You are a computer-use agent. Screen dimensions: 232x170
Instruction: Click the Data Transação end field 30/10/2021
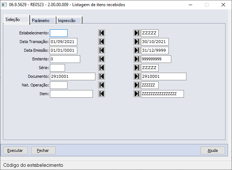tap(155, 42)
